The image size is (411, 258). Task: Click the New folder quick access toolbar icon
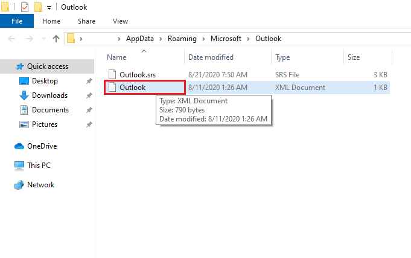(x=38, y=7)
